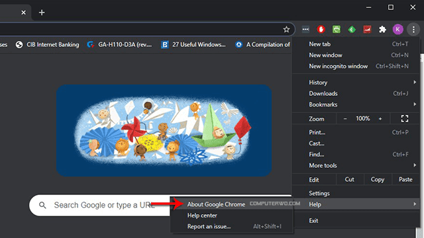Click the red round adblock extension icon
Image resolution: width=424 pixels, height=238 pixels.
pyautogui.click(x=321, y=29)
